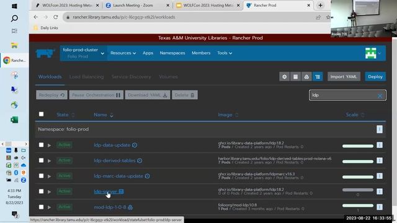Click the Pause Orchestration button

click(x=96, y=95)
